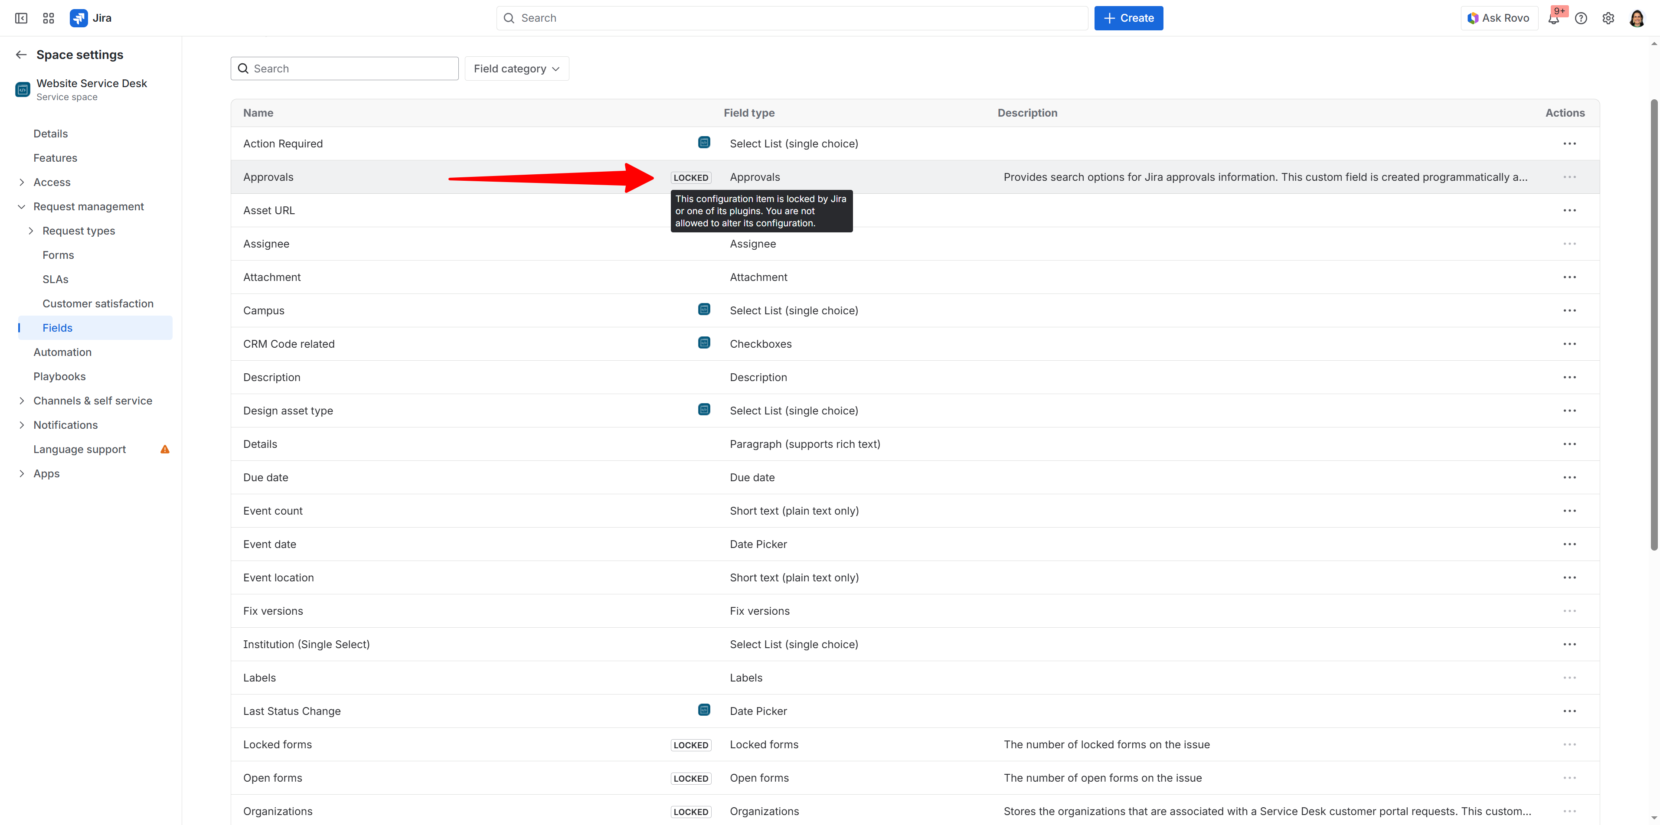Open Automation settings
Image resolution: width=1660 pixels, height=825 pixels.
[x=62, y=352]
